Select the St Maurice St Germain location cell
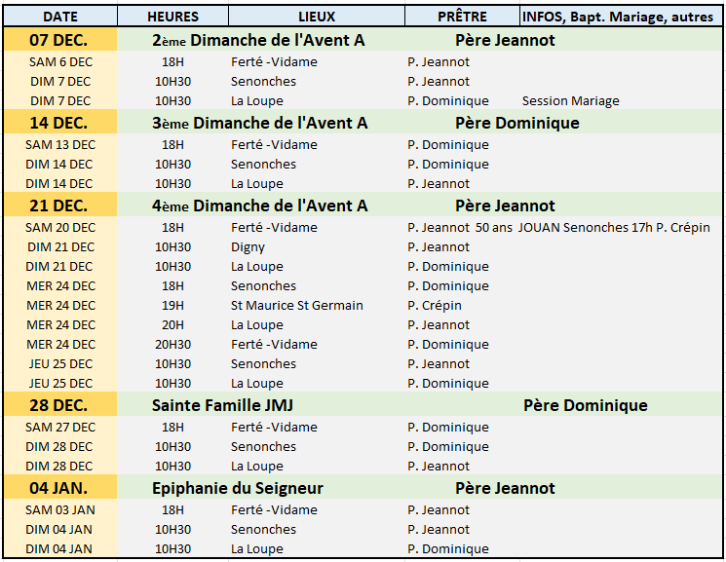 296,306
